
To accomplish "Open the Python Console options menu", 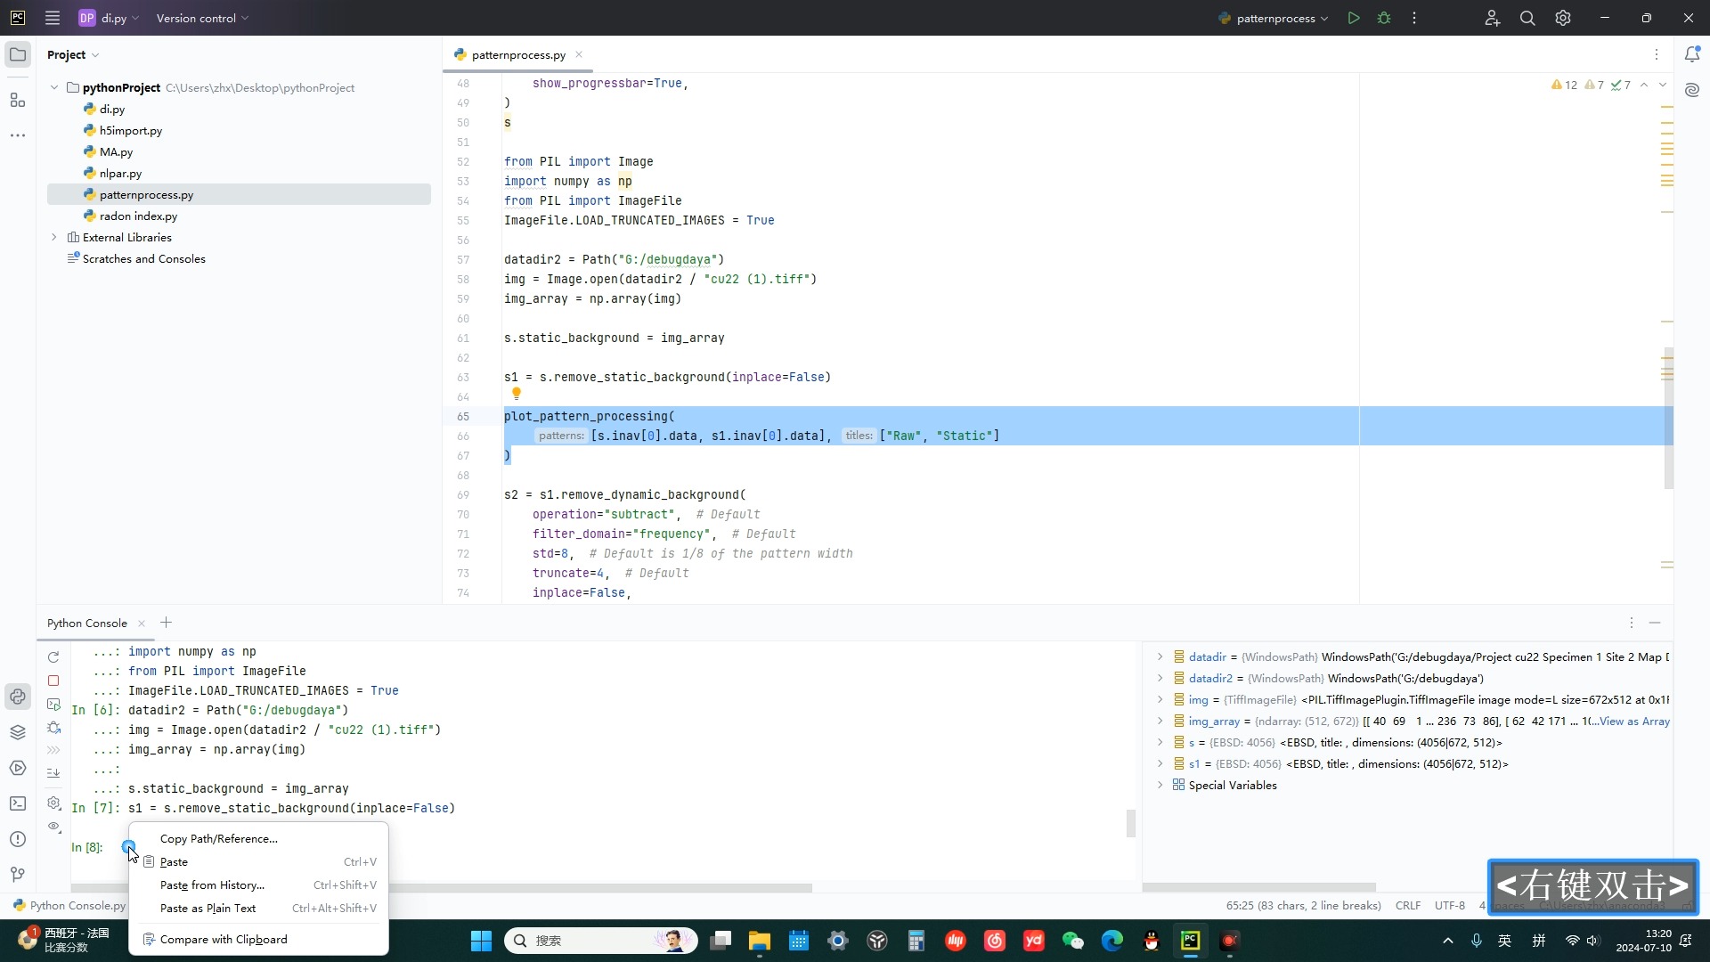I will [x=1632, y=623].
